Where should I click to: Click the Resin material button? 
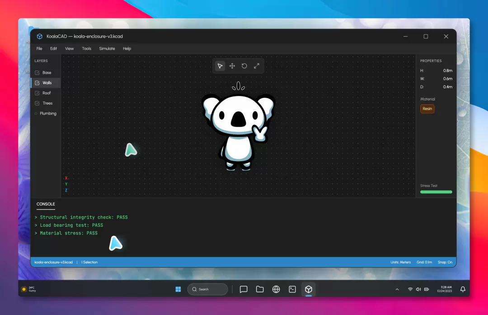click(x=427, y=109)
